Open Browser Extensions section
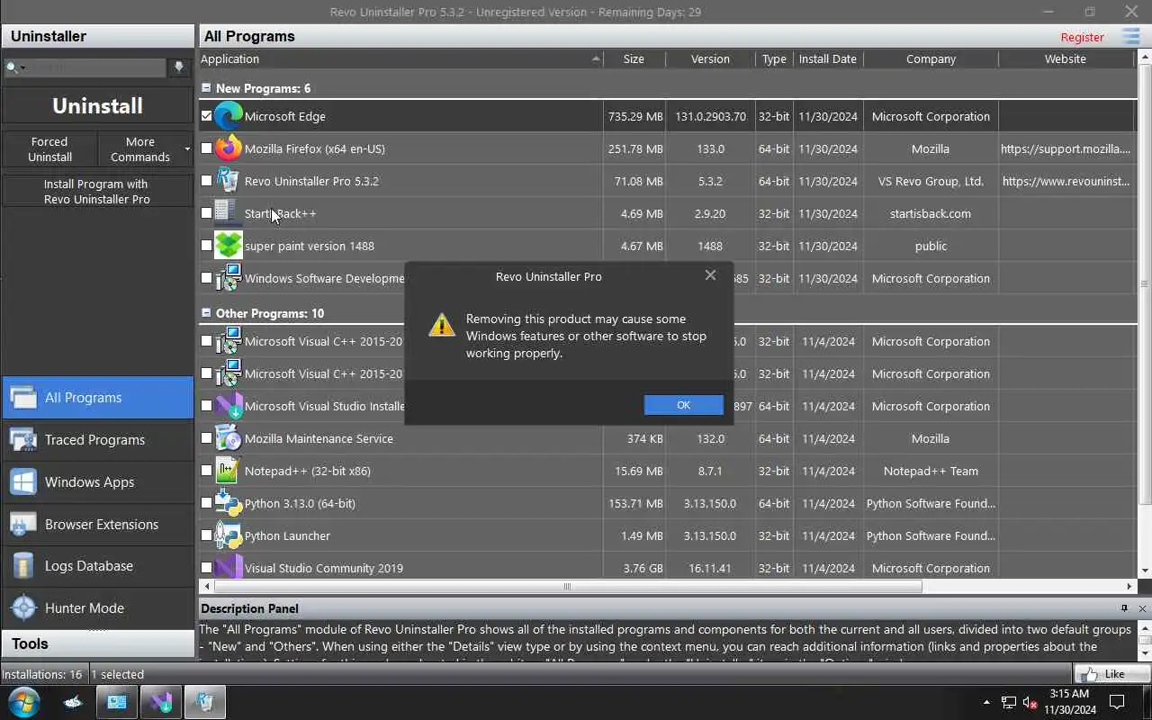Viewport: 1152px width, 720px height. (97, 524)
